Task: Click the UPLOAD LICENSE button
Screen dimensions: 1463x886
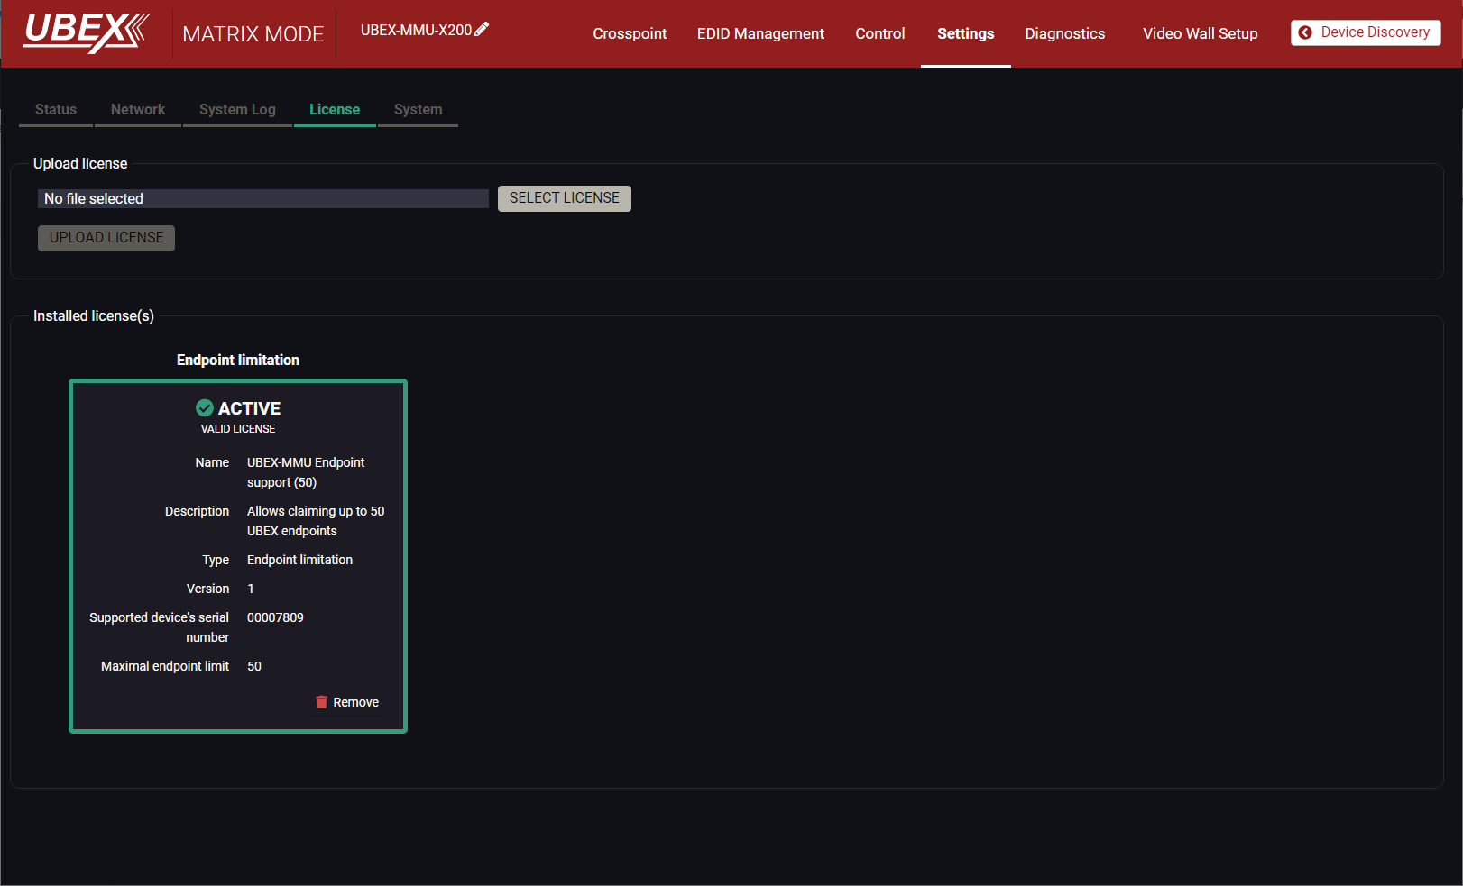Action: (x=106, y=238)
